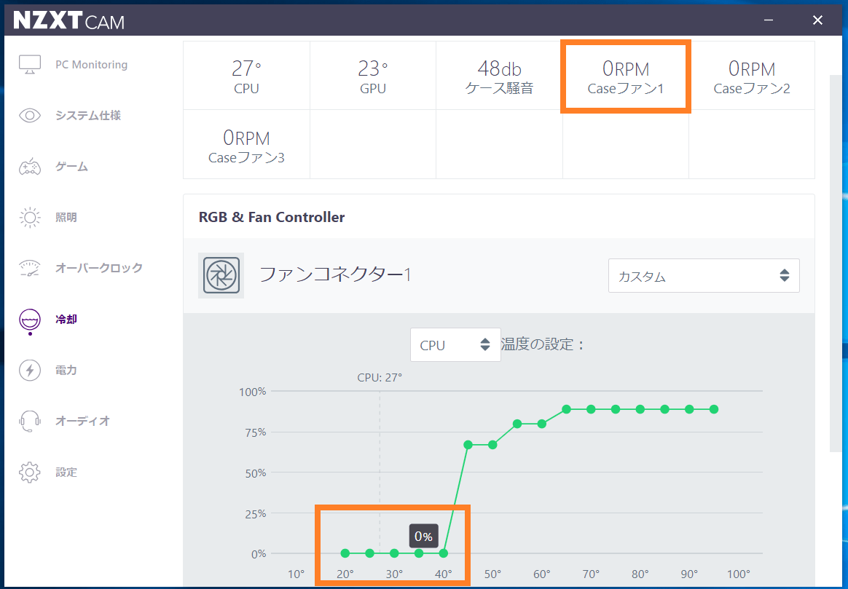This screenshot has width=848, height=589.
Task: Click the fan icon beside ファンコネクター1
Action: [x=221, y=275]
